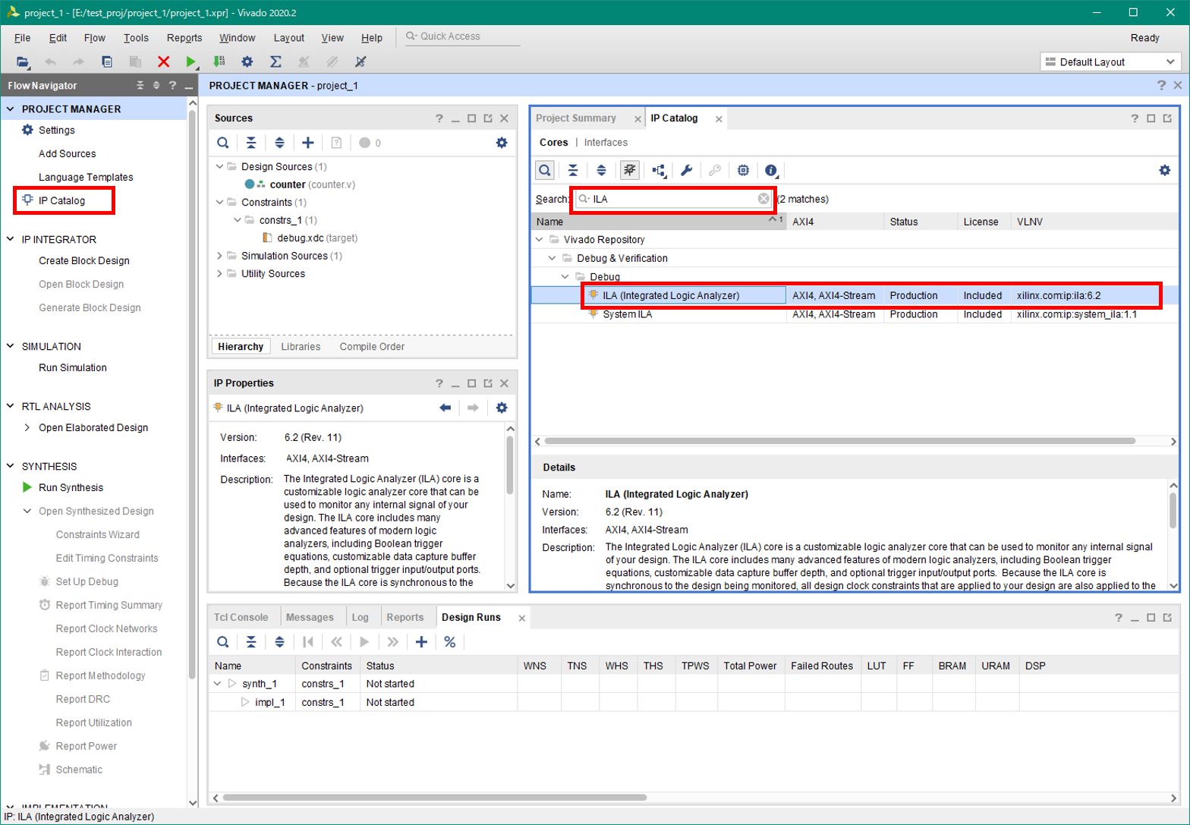1190x825 pixels.
Task: Click the Open Project folder icon in main toolbar
Action: coord(23,61)
